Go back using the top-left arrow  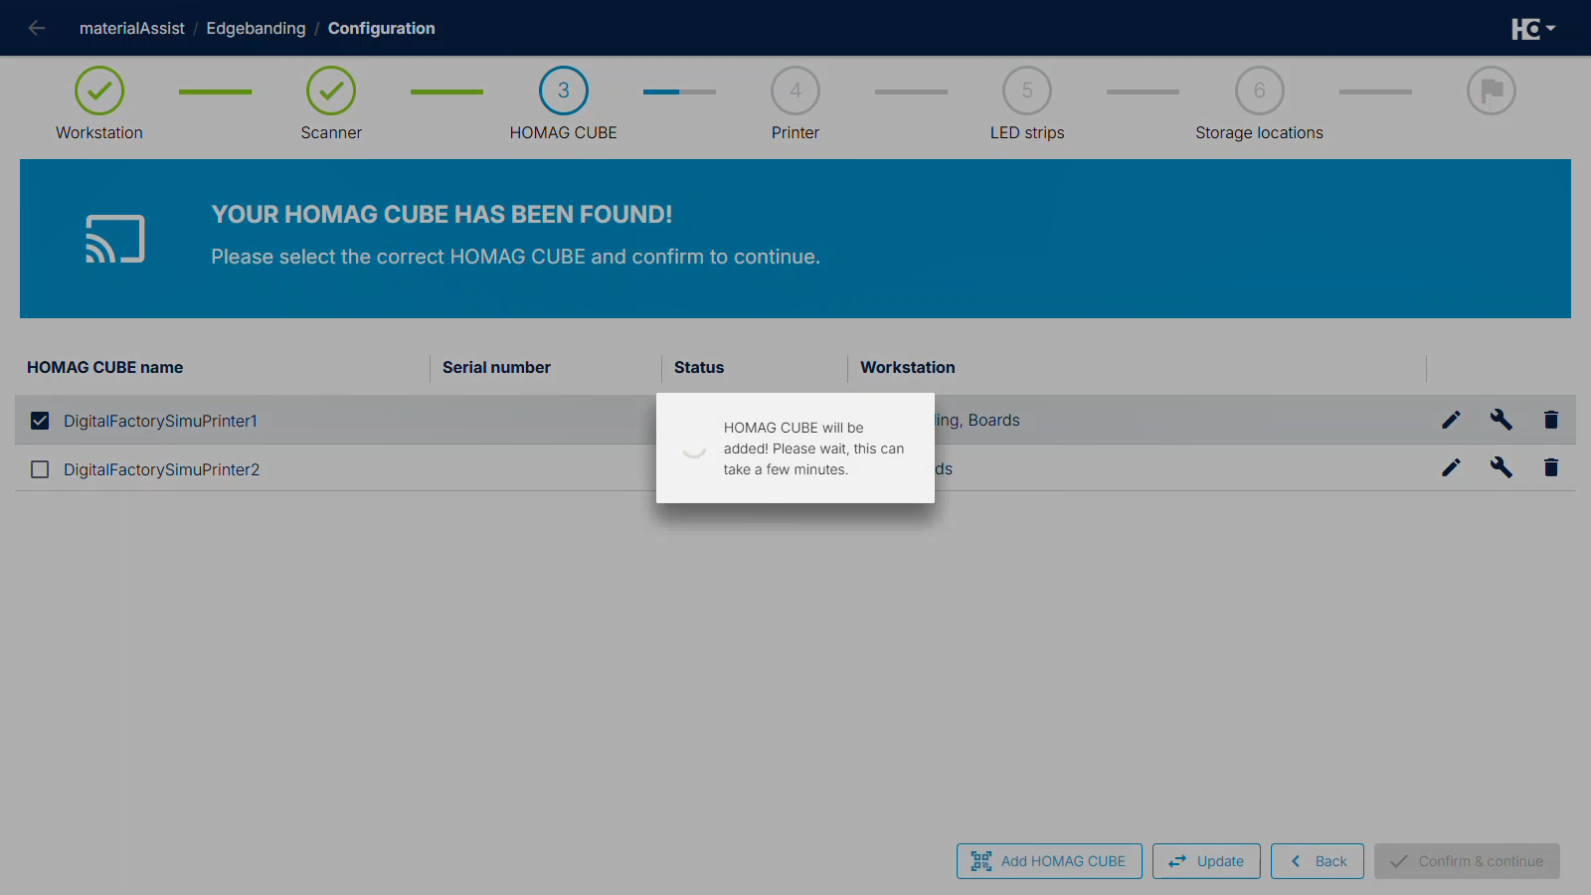37,28
